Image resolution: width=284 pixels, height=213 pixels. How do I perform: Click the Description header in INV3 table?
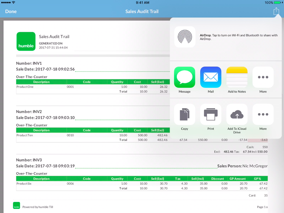[x=42, y=179]
